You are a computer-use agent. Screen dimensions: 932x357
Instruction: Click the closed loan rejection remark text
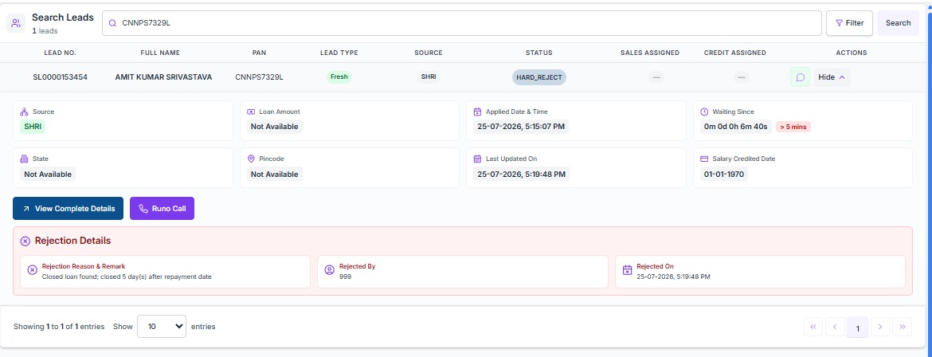[x=127, y=277]
